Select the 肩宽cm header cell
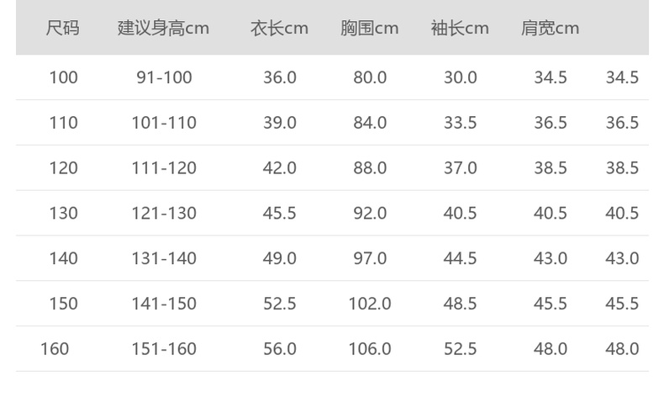This screenshot has width=664, height=408. click(550, 28)
